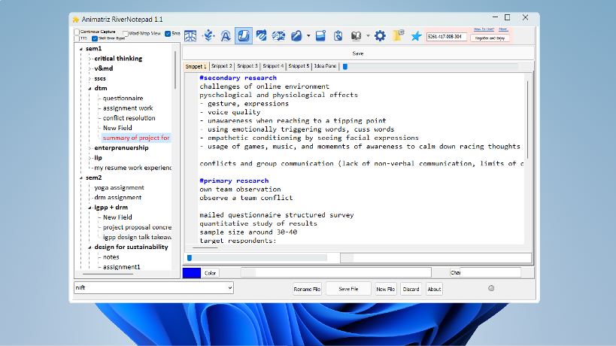Viewport: 616px width, 346px height.
Task: Click the RiverNotepad star app icon in title bar
Action: pyautogui.click(x=76, y=20)
